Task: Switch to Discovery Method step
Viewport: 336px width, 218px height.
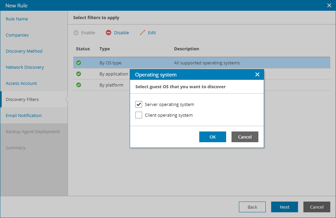Action: pyautogui.click(x=24, y=51)
